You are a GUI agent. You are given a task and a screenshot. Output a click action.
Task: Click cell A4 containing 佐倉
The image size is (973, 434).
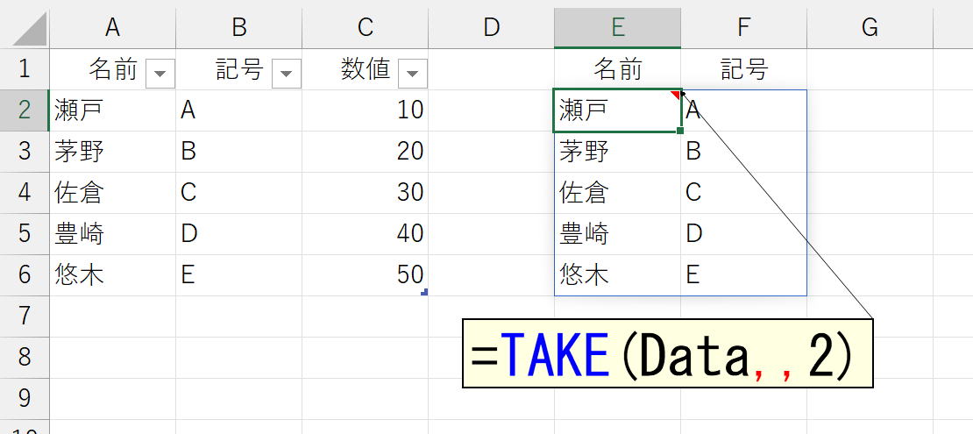[113, 193]
